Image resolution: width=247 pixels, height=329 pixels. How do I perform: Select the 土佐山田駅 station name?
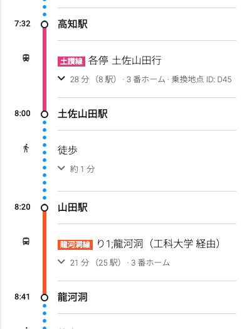click(x=83, y=114)
